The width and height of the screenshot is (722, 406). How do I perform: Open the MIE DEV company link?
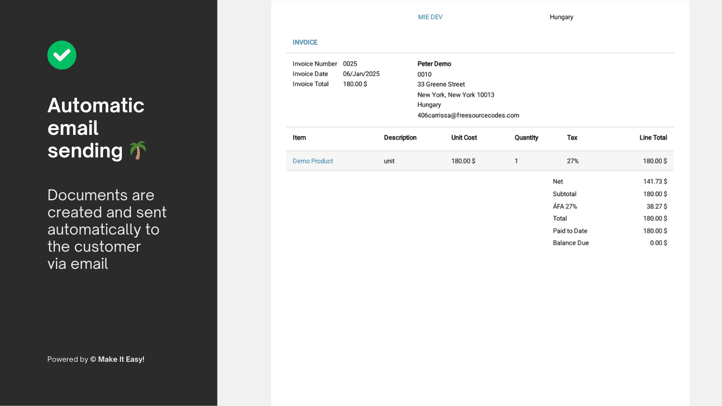click(430, 17)
